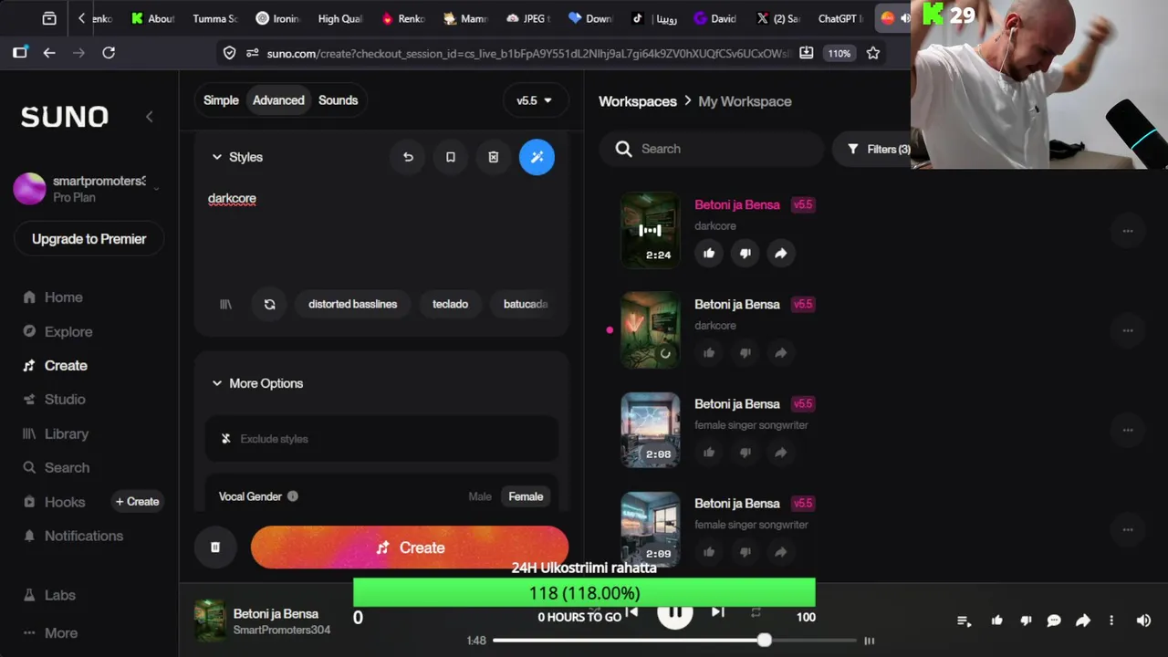Image resolution: width=1168 pixels, height=657 pixels.
Task: Open comments from the player bar
Action: (x=1054, y=620)
